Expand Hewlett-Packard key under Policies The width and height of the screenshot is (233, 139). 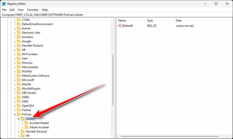pos(19,132)
